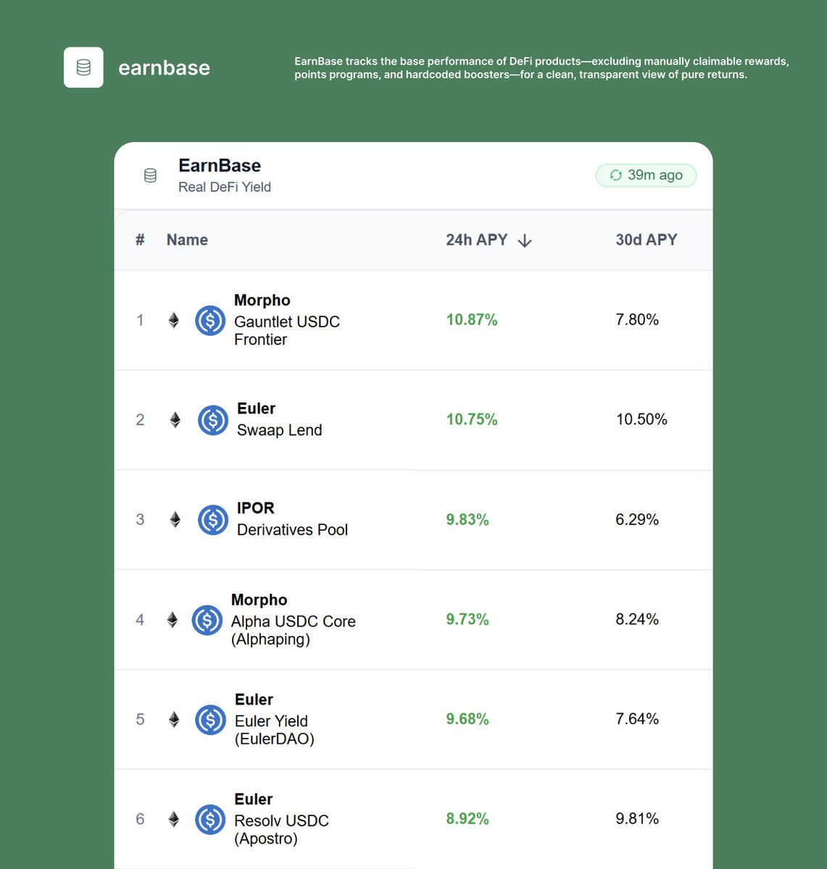Click the 8.24% 30d APY value
This screenshot has width=827, height=869.
[x=637, y=619]
